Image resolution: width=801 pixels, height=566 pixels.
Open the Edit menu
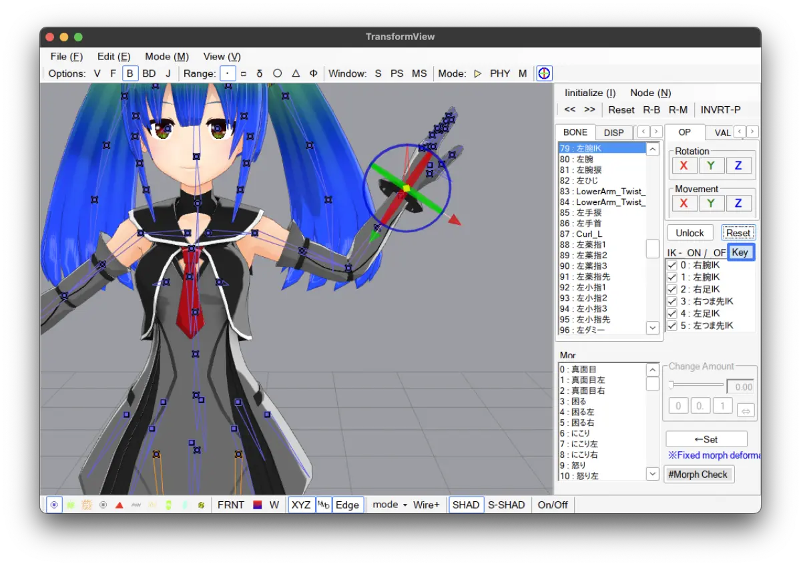[114, 57]
